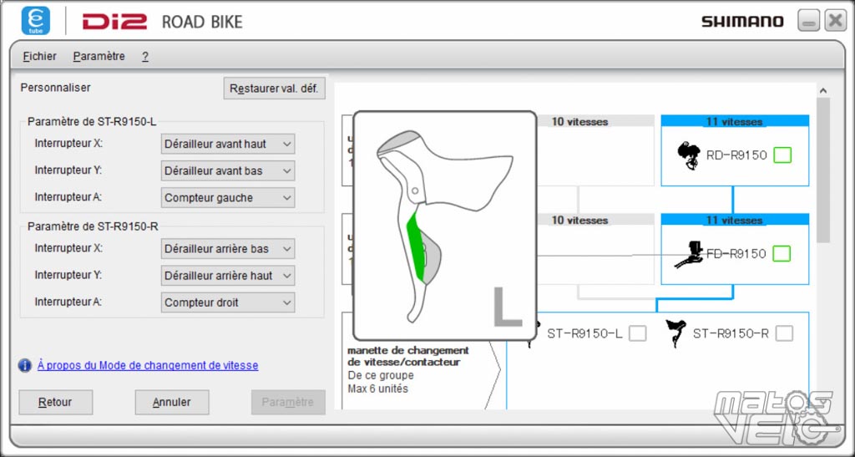Open the ? help menu
855x457 pixels.
[x=145, y=56]
